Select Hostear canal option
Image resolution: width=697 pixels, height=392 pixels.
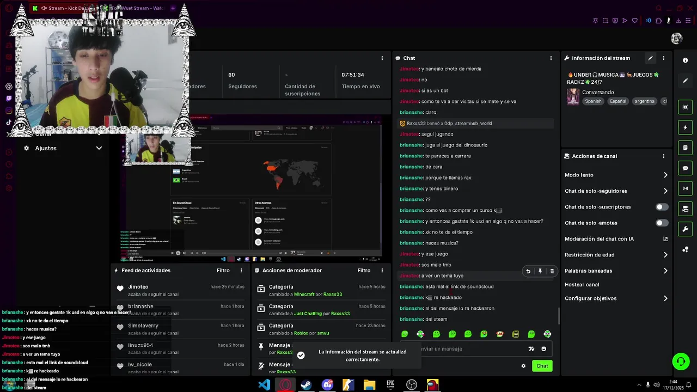coord(582,285)
